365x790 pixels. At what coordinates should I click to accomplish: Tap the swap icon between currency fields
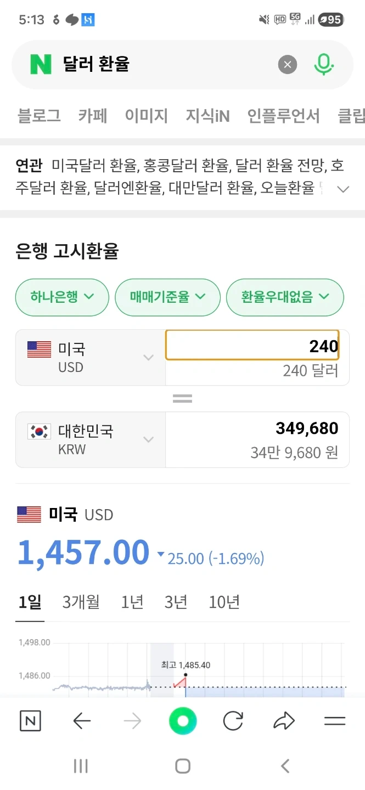tap(182, 398)
